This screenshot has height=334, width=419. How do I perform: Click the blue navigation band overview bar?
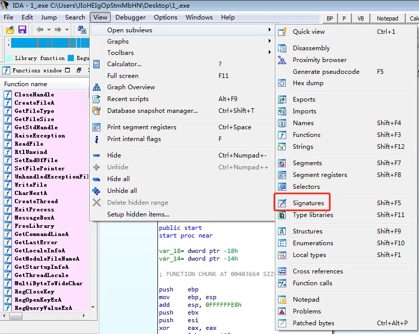(49, 43)
